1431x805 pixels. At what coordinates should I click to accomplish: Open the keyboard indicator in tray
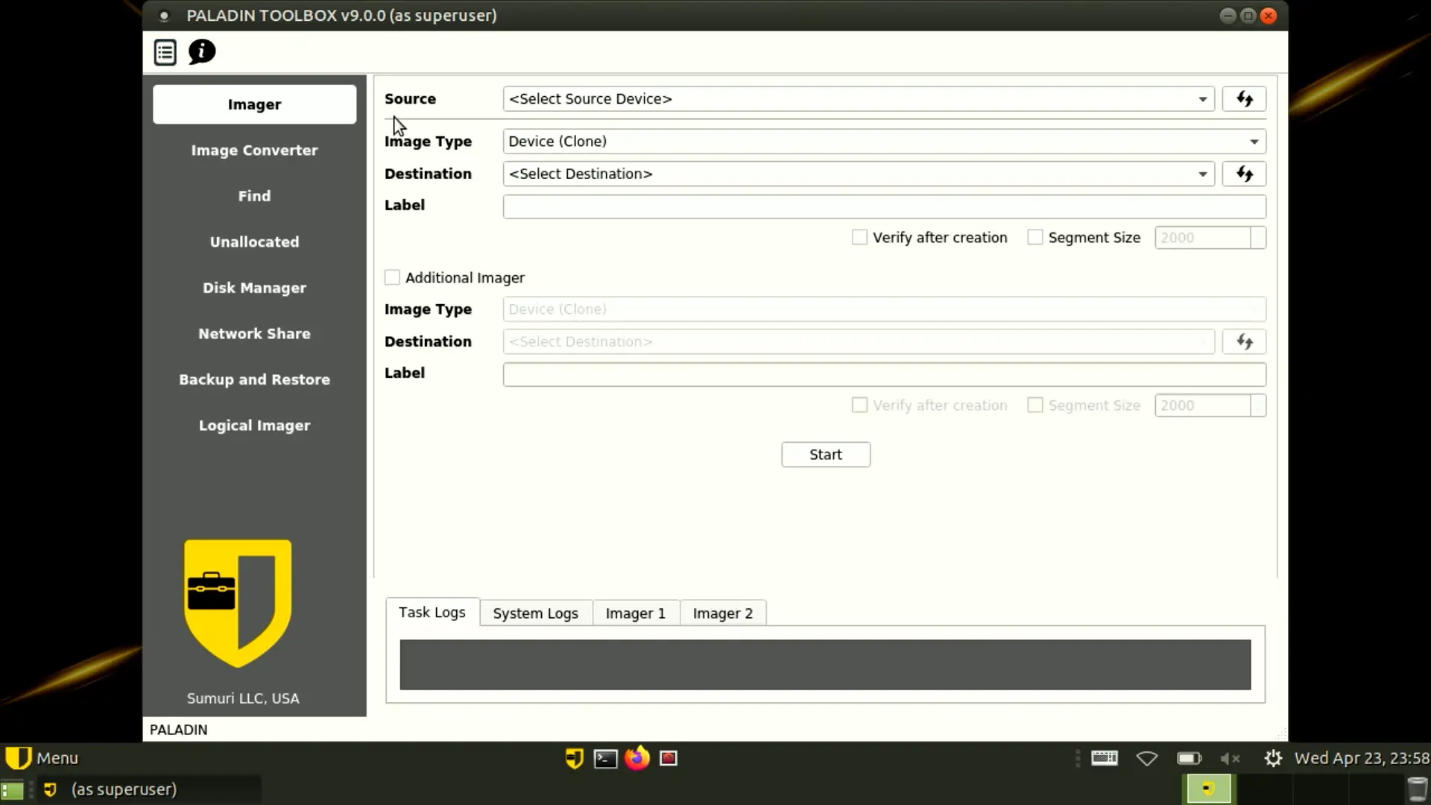coord(1105,758)
